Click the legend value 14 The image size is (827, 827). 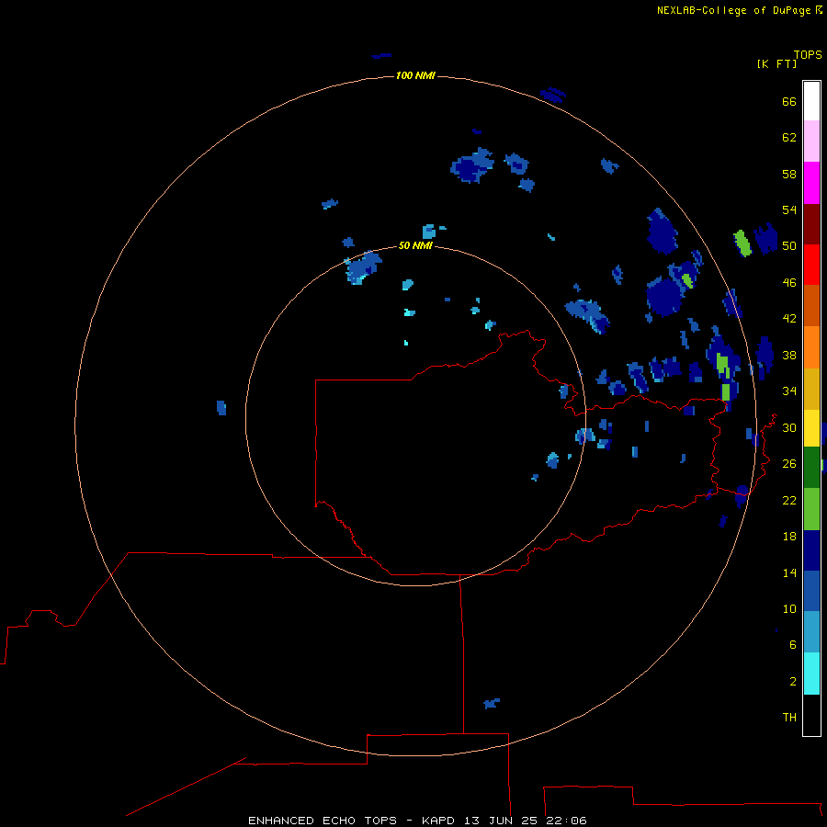[789, 572]
